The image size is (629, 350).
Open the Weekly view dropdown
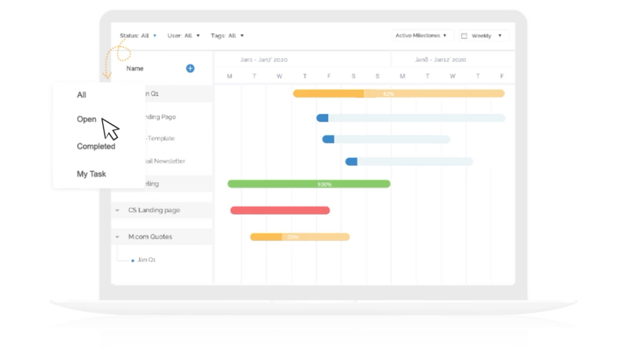484,36
